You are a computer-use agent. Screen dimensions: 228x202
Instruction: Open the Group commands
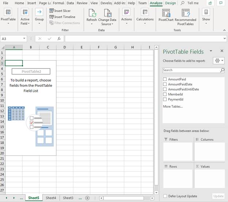[x=39, y=16]
